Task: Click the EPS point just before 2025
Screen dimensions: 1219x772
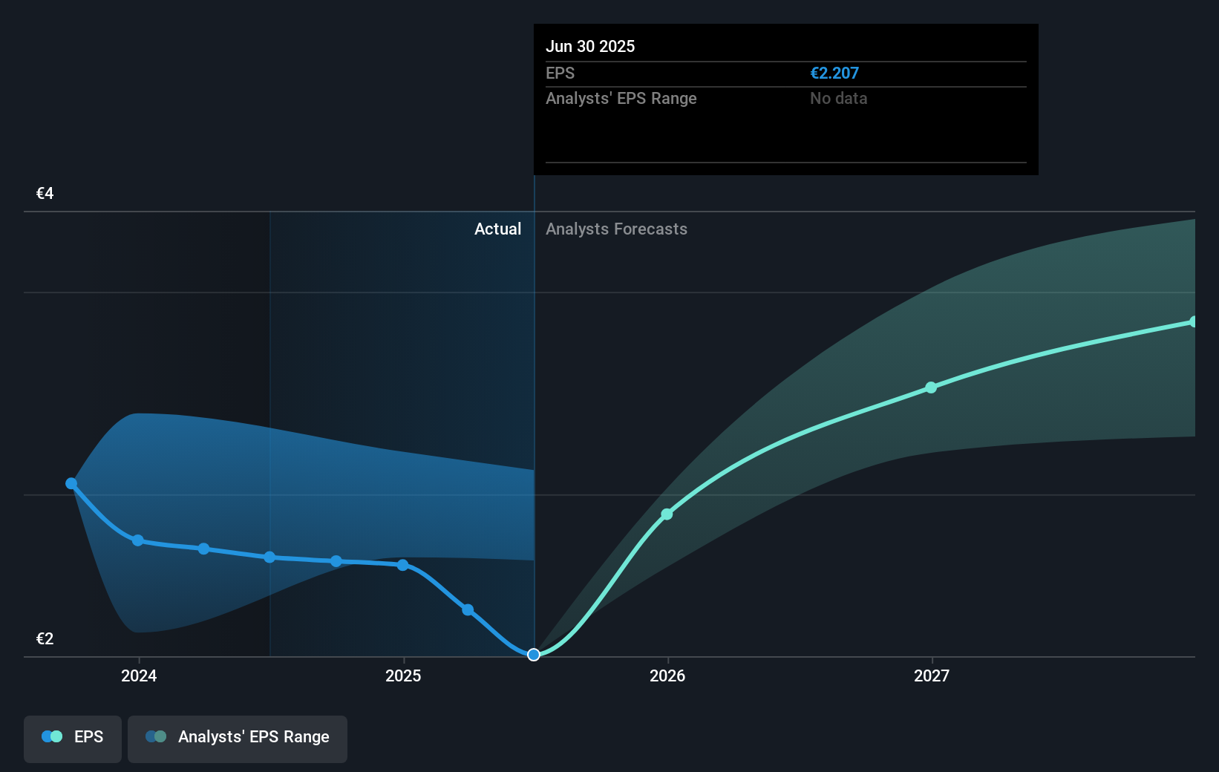Action: (336, 561)
